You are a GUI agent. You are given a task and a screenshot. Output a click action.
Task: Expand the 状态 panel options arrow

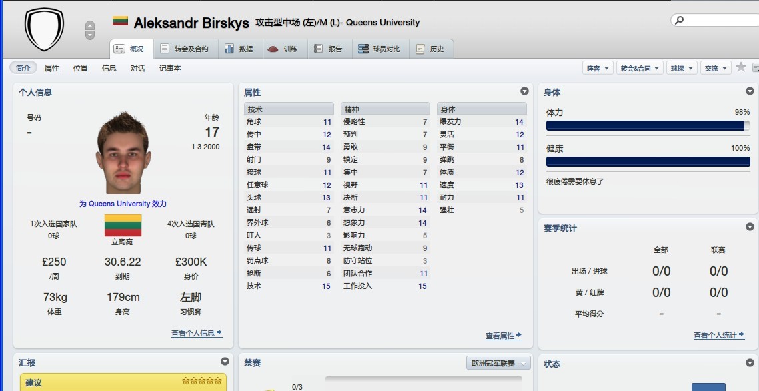(750, 362)
